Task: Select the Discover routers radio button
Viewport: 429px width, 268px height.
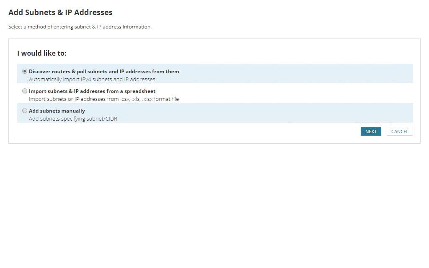Action: (x=25, y=71)
